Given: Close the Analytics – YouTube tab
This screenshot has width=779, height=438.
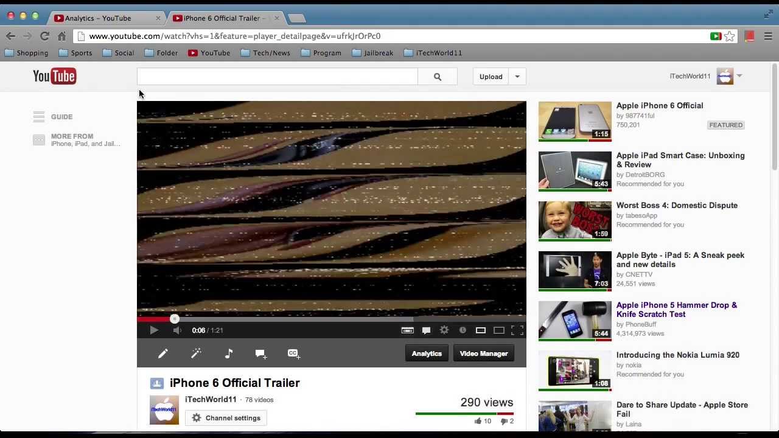Looking at the screenshot, I should point(158,18).
